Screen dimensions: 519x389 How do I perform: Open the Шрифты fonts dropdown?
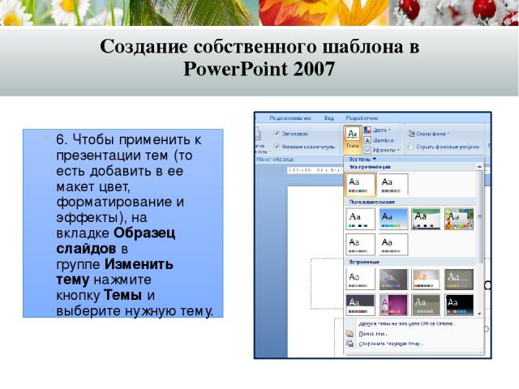pyautogui.click(x=384, y=140)
